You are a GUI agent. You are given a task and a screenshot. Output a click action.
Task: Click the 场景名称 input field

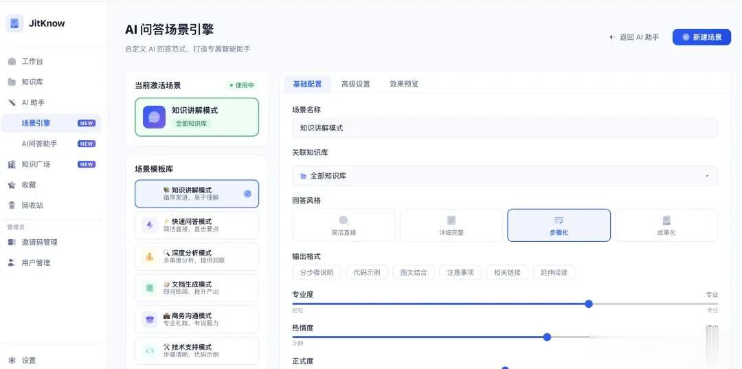tap(505, 128)
